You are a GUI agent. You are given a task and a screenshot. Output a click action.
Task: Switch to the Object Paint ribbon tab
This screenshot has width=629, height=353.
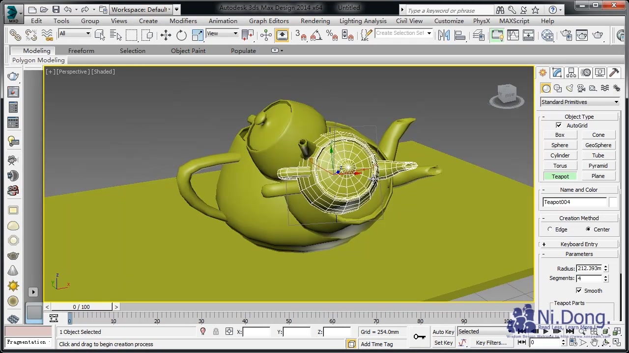188,51
